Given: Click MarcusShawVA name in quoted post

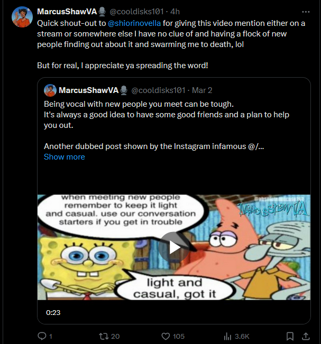Looking at the screenshot, I should [88, 90].
